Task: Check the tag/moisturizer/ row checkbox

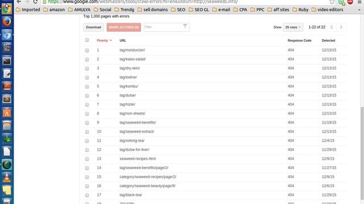Action: click(x=87, y=50)
